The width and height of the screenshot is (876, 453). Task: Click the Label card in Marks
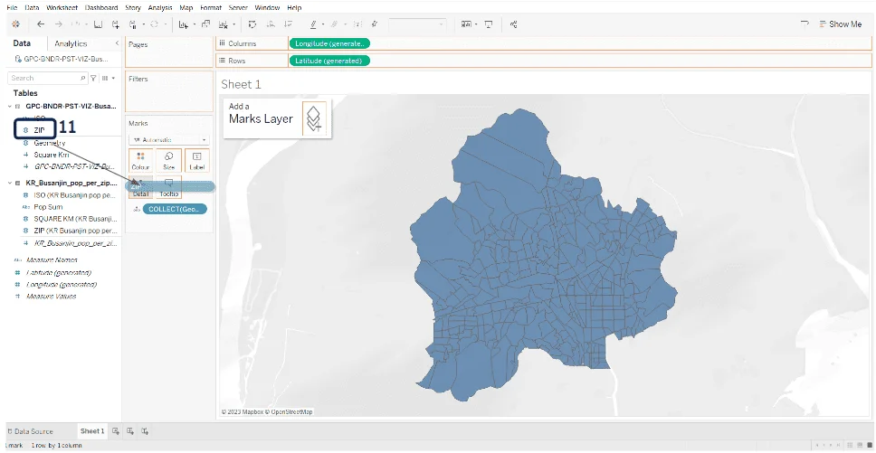click(x=196, y=161)
